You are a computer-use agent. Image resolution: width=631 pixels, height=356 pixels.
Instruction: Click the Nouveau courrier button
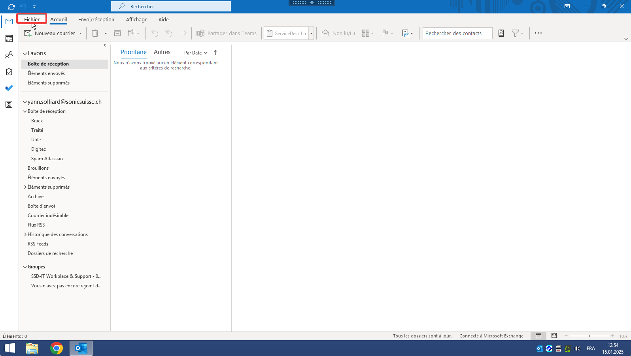tap(50, 33)
